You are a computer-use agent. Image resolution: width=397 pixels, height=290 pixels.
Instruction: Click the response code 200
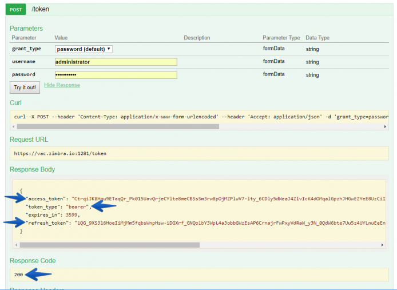tap(18, 275)
